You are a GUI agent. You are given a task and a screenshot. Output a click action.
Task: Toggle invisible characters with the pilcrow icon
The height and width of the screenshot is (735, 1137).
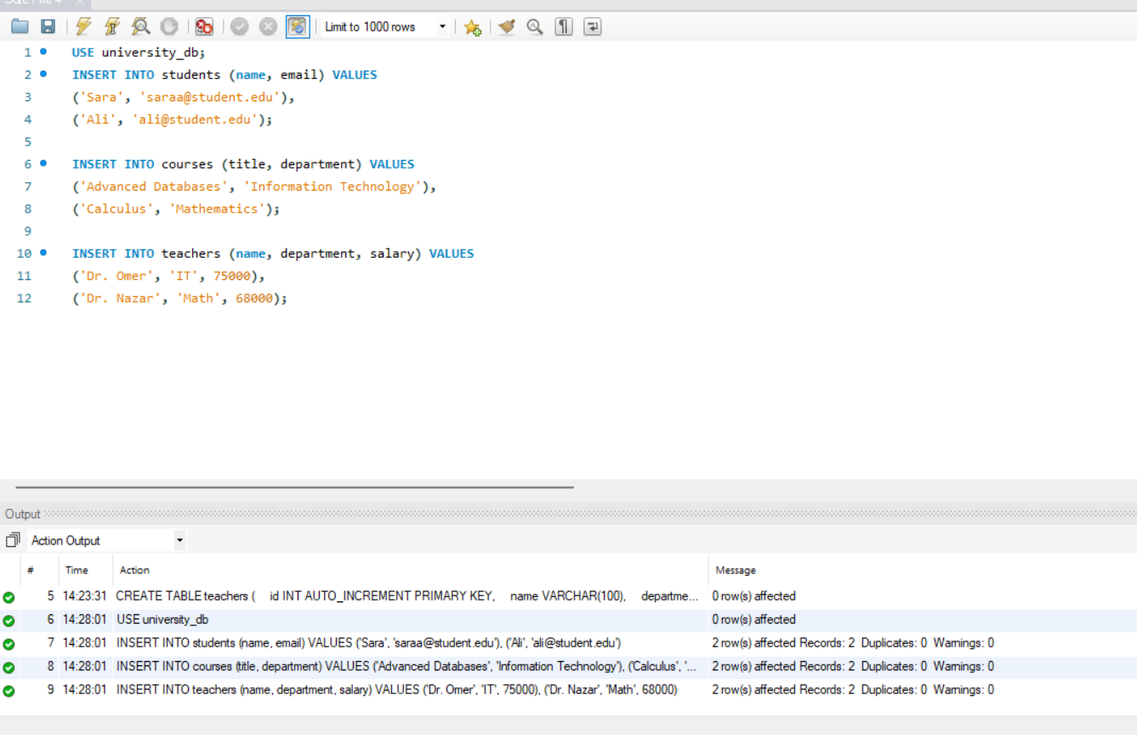[564, 26]
